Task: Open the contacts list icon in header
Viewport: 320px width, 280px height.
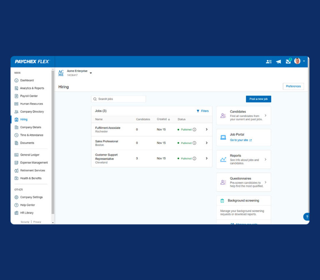Action: [x=269, y=61]
